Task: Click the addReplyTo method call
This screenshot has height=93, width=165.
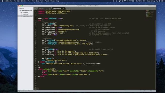Action: point(52,44)
